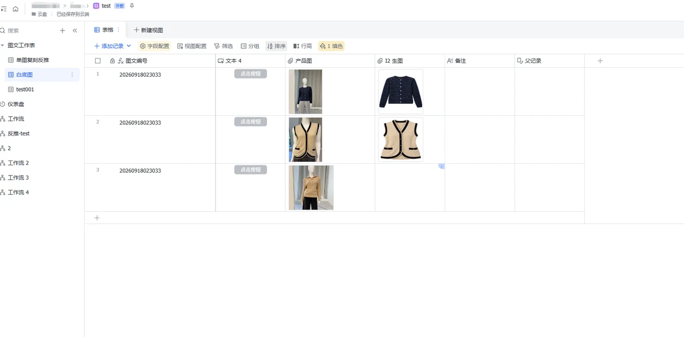
Task: Open the test001 table
Action: (x=25, y=90)
